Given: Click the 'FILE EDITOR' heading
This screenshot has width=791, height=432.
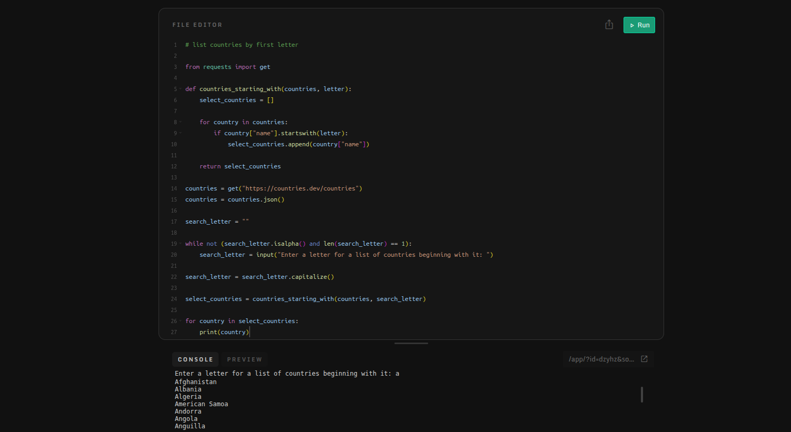Looking at the screenshot, I should pos(197,25).
